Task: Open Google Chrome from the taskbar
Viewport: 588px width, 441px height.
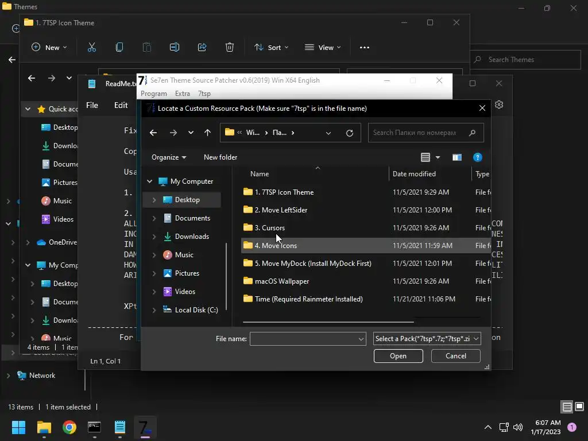Action: (69, 427)
